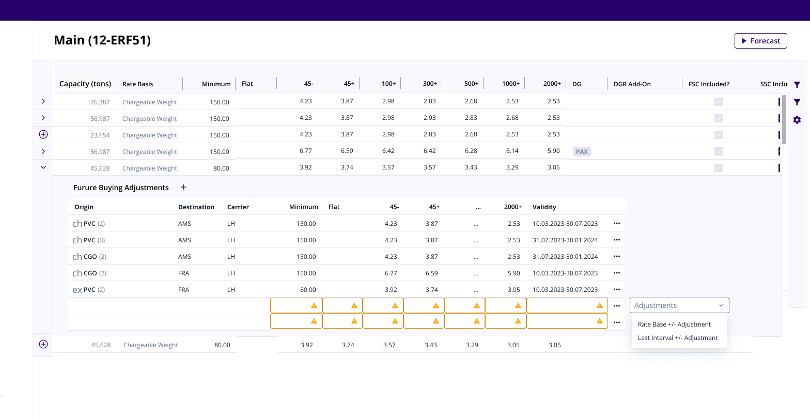Viewport: 810px width, 418px height.
Task: Click the 45- field in first empty adjustment row
Action: point(383,305)
